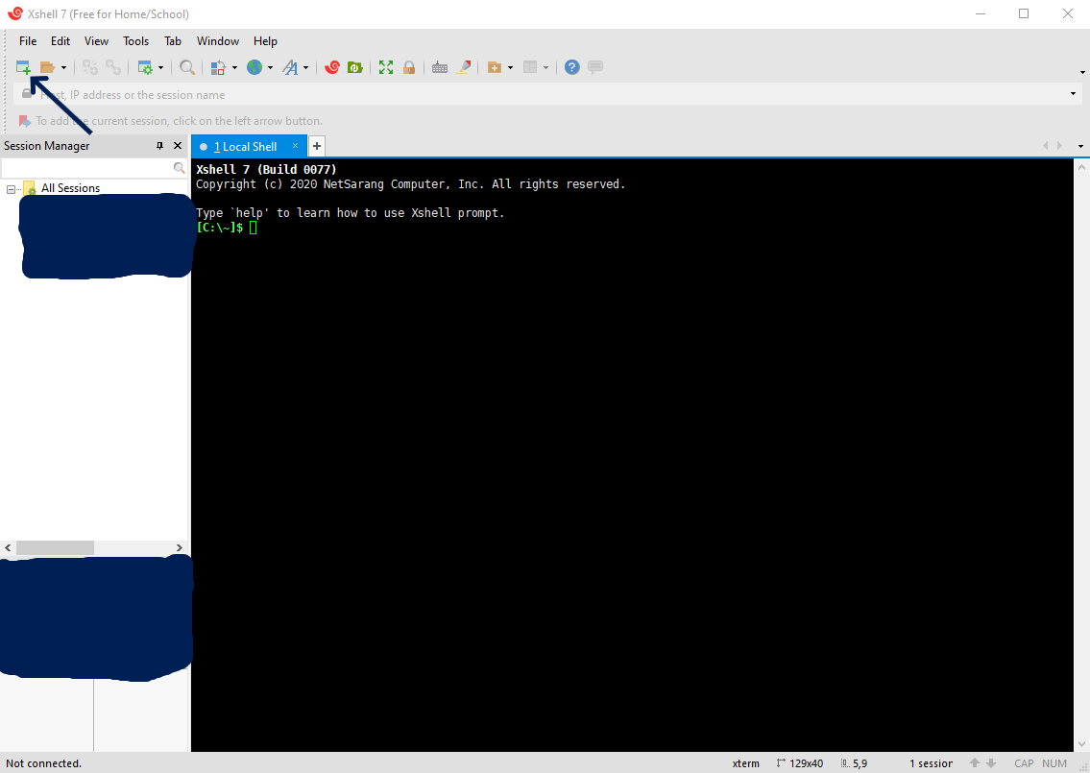Expand the Open session dropdown arrow
Screen dimensions: 1090x773
pyautogui.click(x=63, y=67)
